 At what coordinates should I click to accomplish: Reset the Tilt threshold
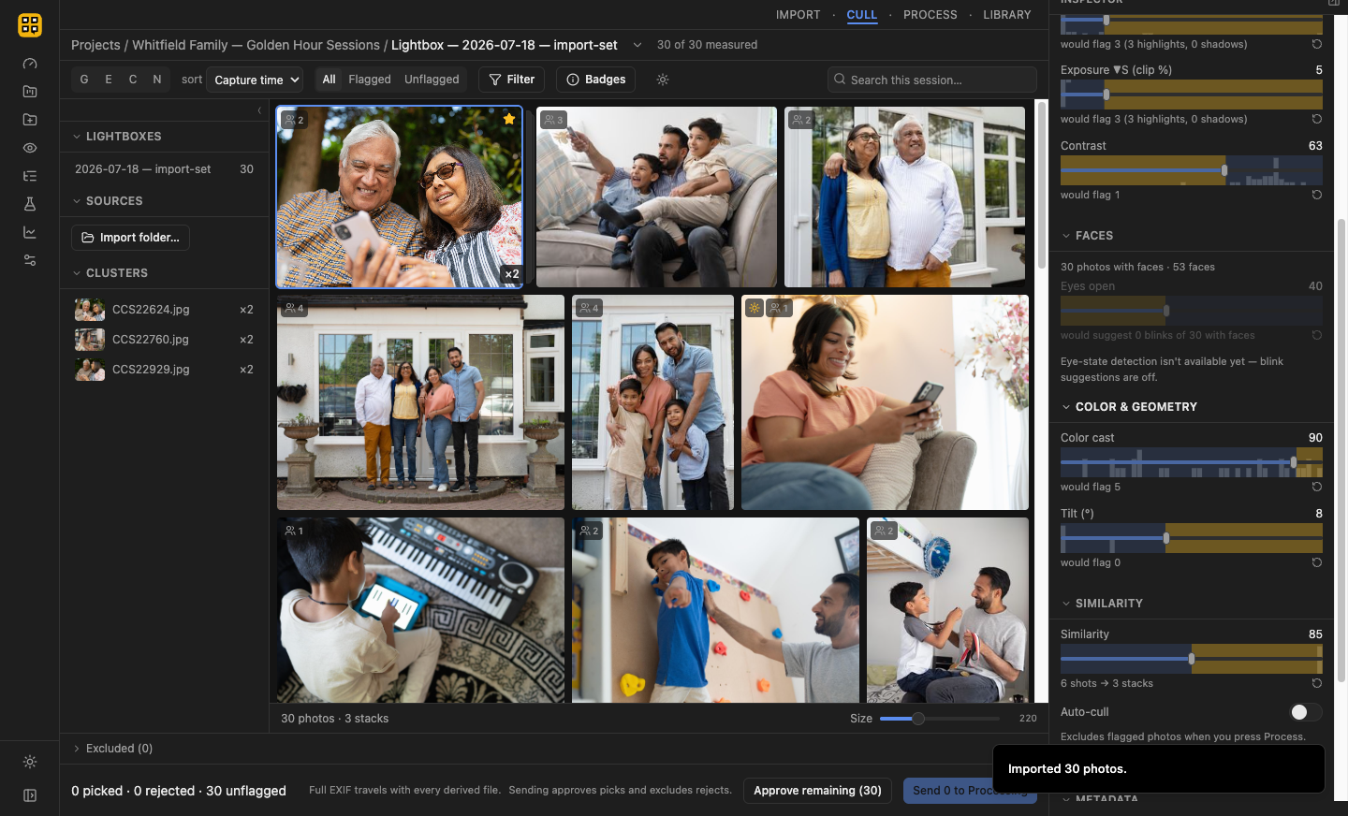pyautogui.click(x=1316, y=562)
